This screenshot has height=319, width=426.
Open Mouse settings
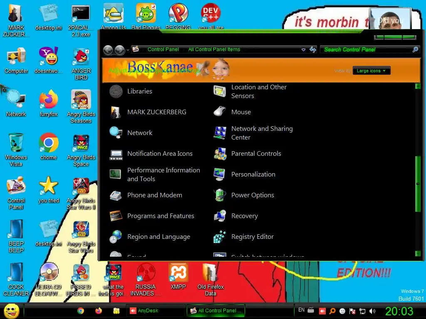[232, 112]
